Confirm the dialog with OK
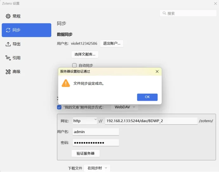 [147, 97]
